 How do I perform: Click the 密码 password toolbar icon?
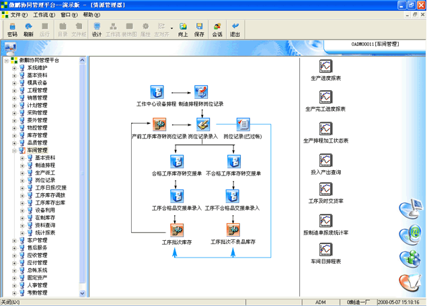click(12, 30)
